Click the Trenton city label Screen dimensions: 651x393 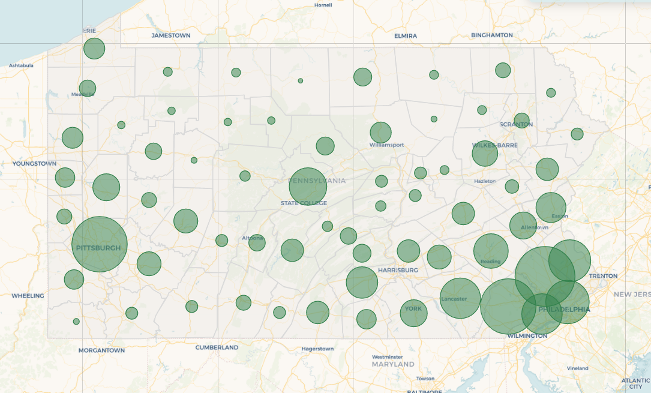coord(603,276)
